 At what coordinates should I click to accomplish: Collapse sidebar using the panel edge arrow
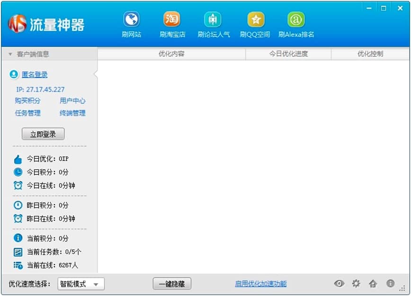(x=96, y=74)
